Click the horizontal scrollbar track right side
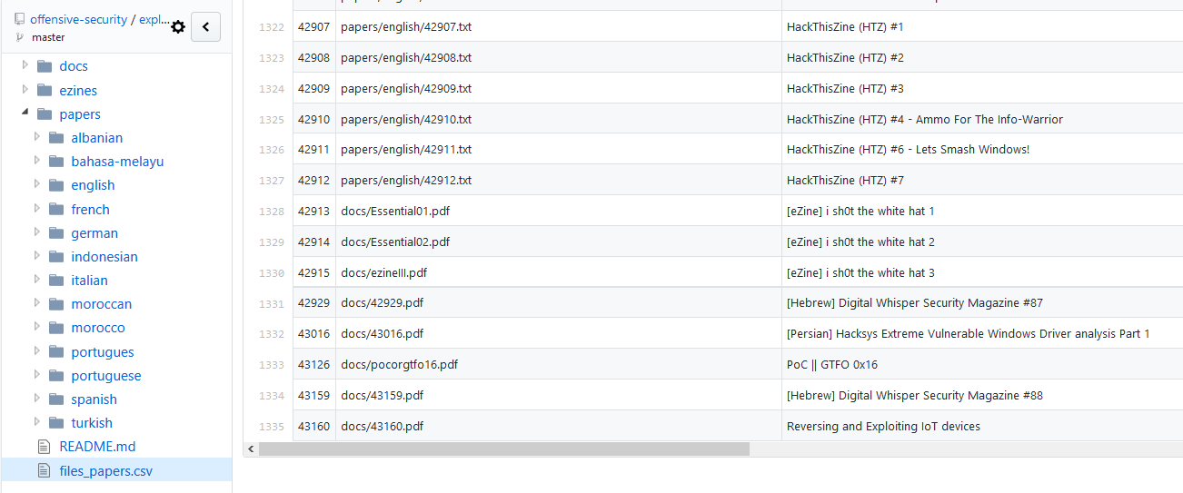1183x493 pixels. tap(966, 449)
